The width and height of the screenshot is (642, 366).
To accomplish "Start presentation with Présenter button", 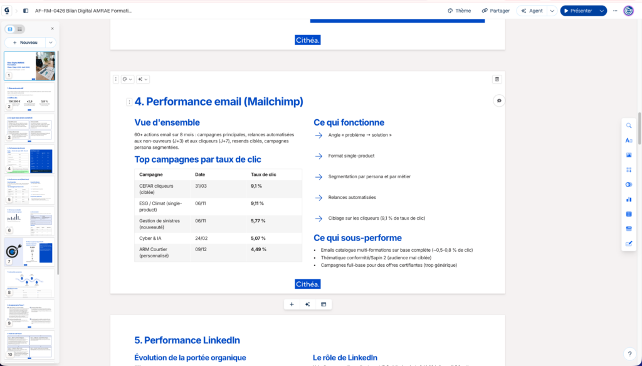I will tap(579, 11).
